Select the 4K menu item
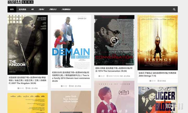This screenshot has height=113, width=188. click(32, 9)
